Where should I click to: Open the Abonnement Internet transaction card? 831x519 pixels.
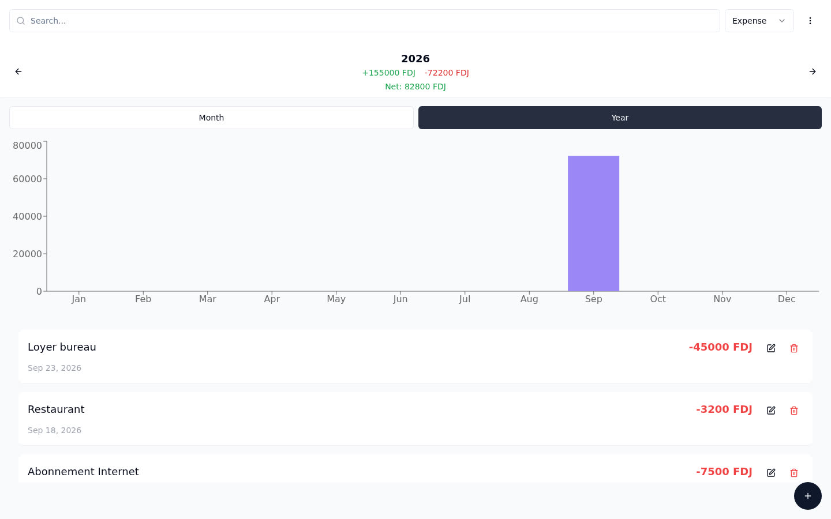(415, 468)
